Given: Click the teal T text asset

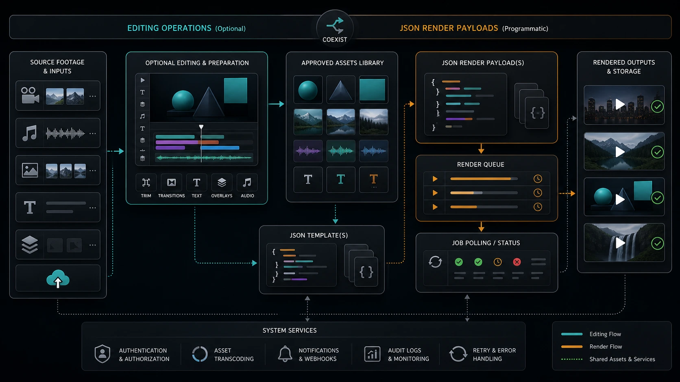Looking at the screenshot, I should click(x=341, y=179).
